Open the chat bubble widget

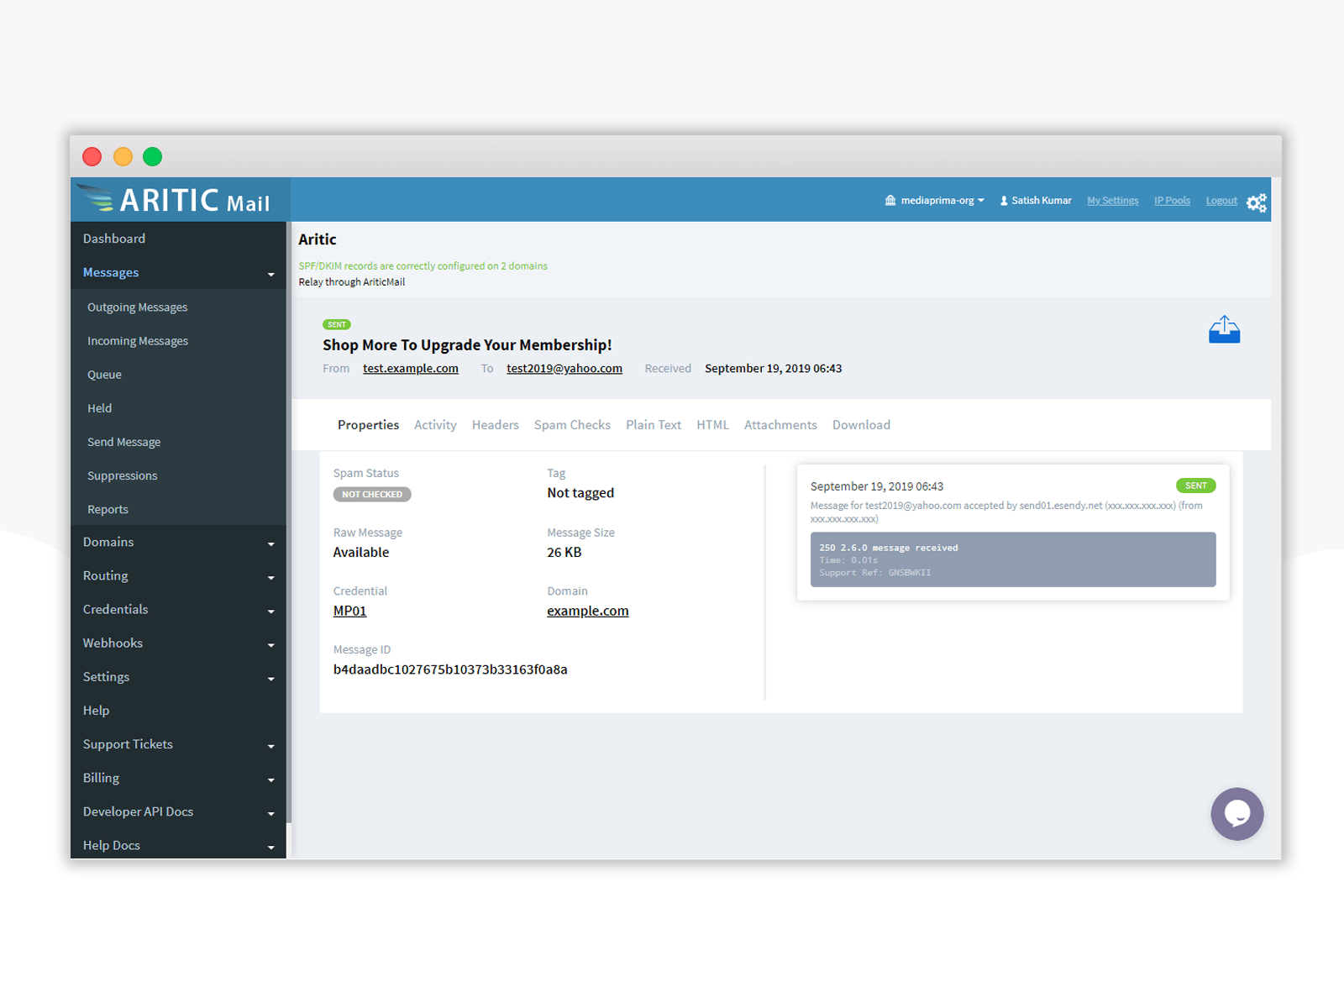[1236, 813]
